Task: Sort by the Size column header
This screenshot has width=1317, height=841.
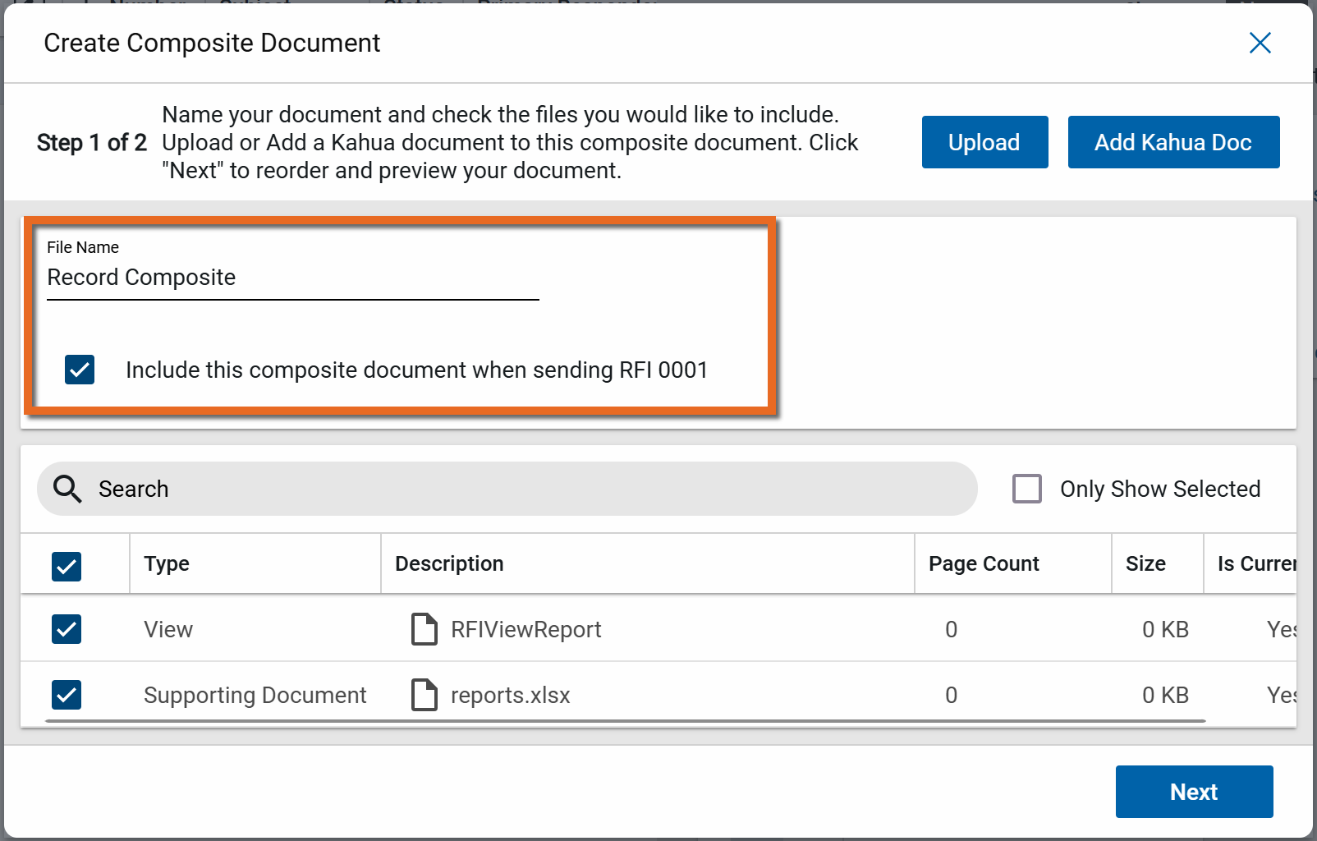Action: pyautogui.click(x=1145, y=563)
